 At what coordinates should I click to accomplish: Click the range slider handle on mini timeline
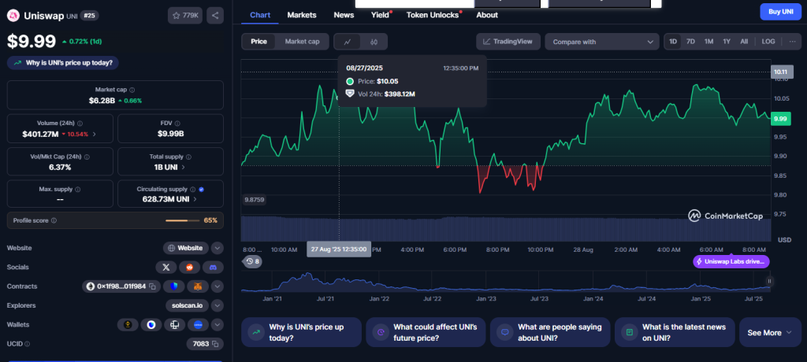tap(769, 281)
